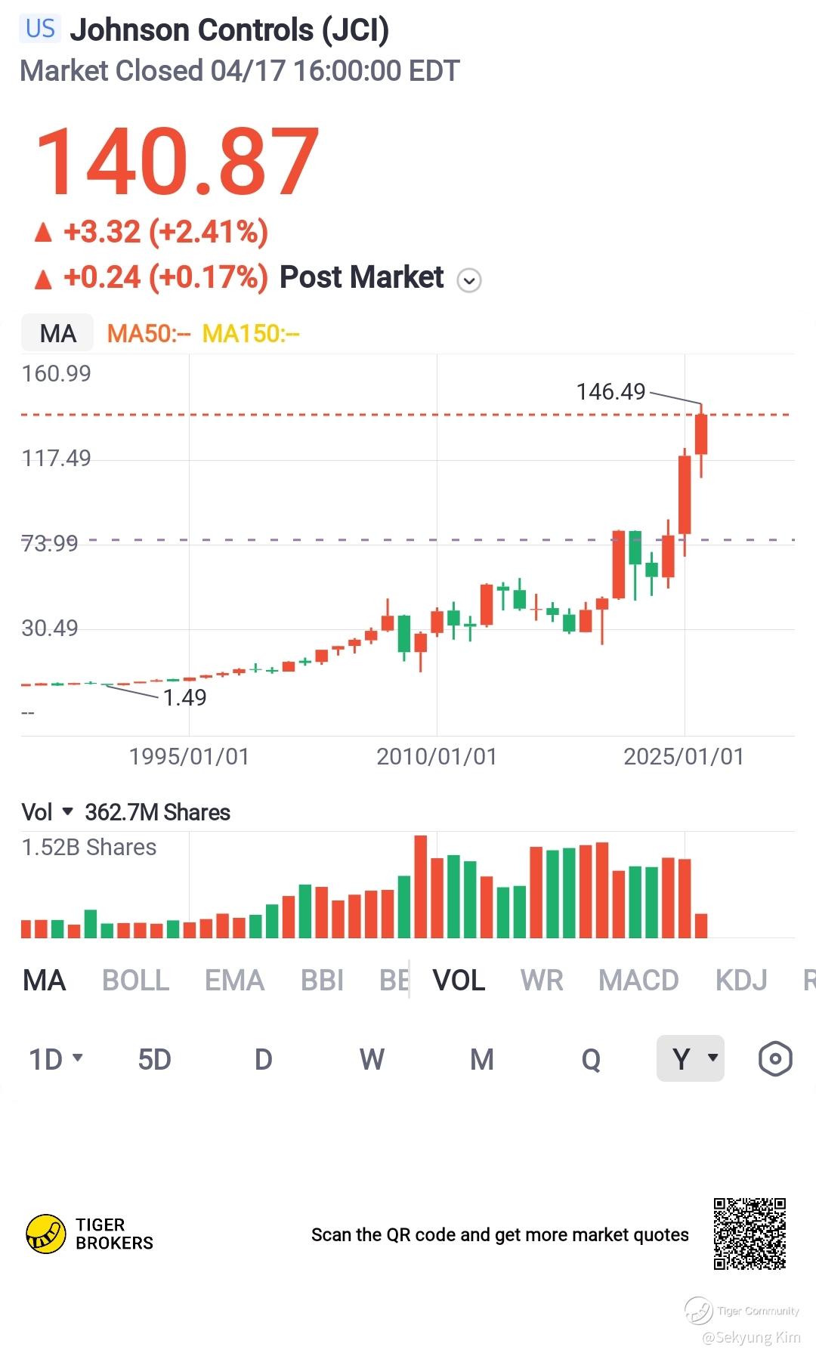This screenshot has width=816, height=1356.
Task: Switch chart to weekly W interval
Action: (372, 1059)
